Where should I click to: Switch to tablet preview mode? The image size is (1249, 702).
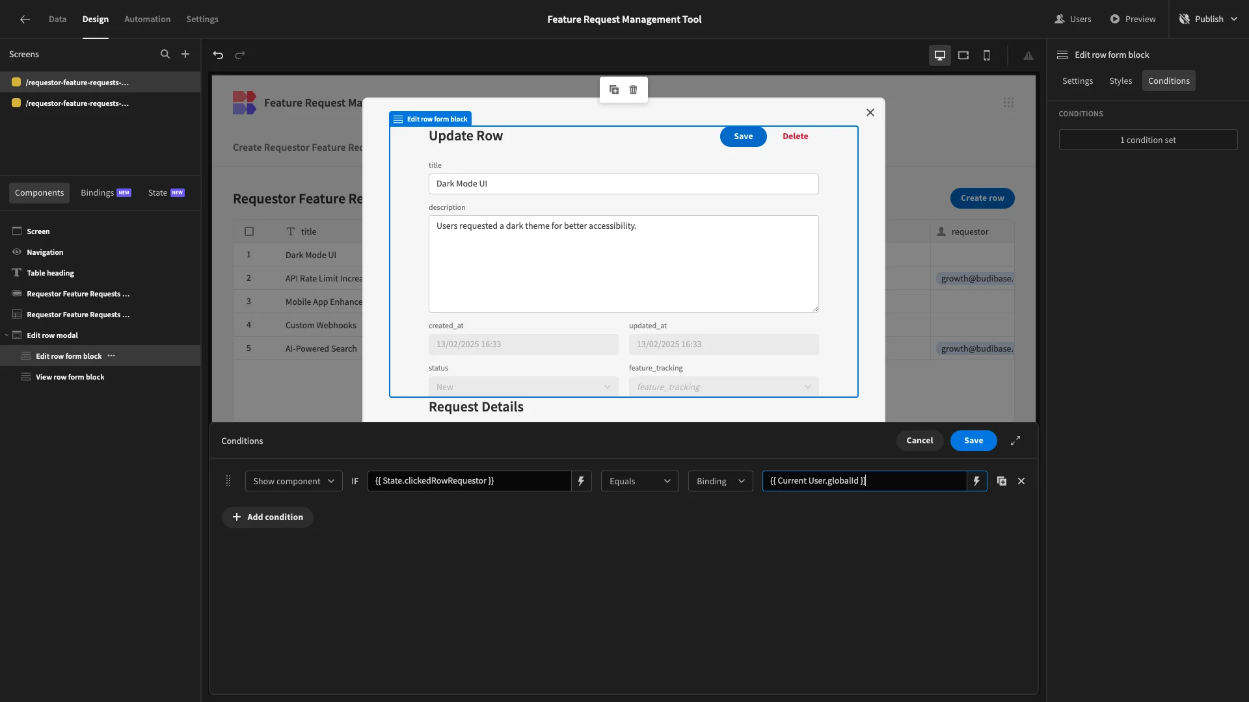pos(963,55)
